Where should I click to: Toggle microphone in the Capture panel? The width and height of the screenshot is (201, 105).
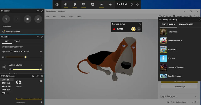click(x=38, y=19)
